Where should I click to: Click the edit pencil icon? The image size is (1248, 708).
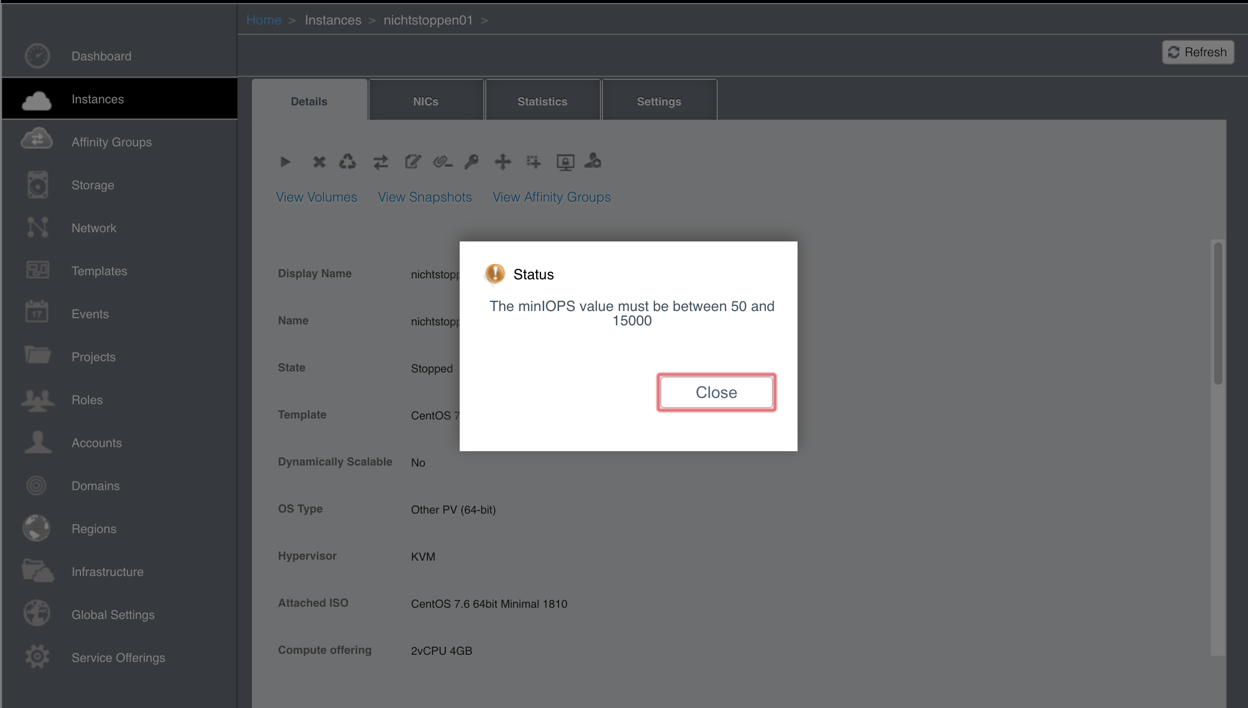[x=413, y=162]
